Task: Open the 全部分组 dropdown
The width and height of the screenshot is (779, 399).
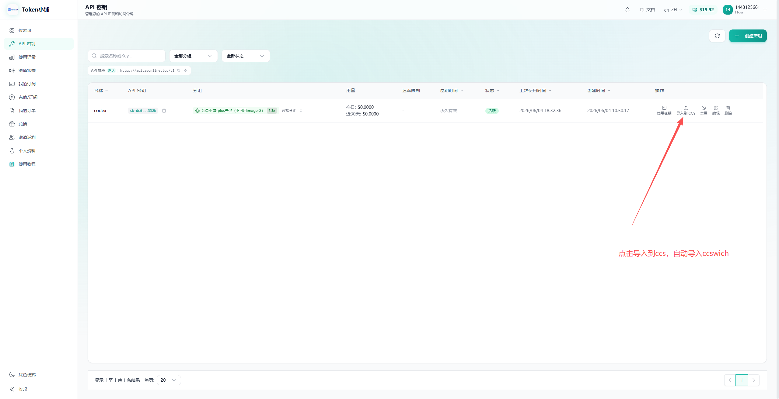Action: tap(193, 56)
